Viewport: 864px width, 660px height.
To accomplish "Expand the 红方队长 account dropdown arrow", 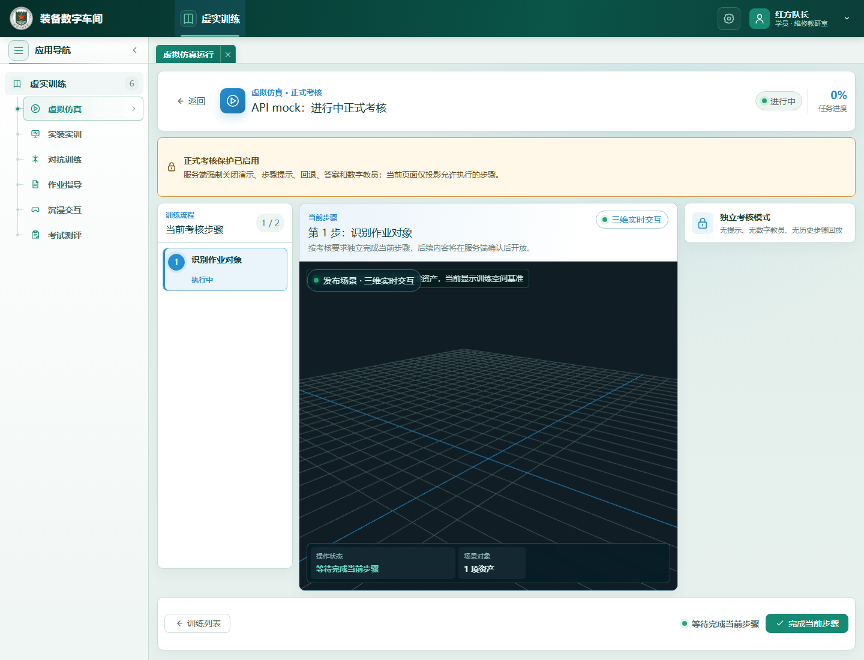I will [847, 19].
